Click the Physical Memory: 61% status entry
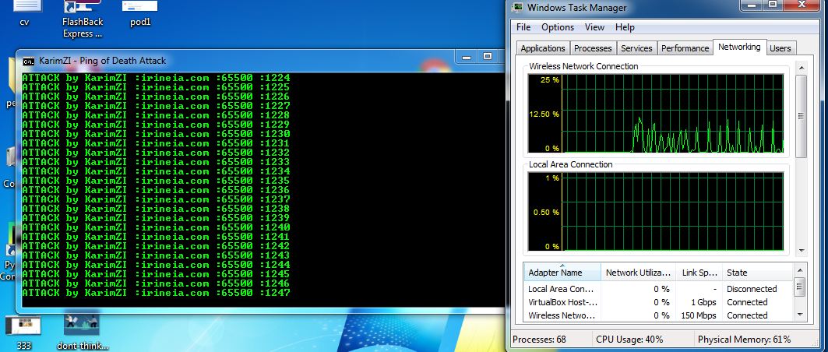 pyautogui.click(x=744, y=340)
